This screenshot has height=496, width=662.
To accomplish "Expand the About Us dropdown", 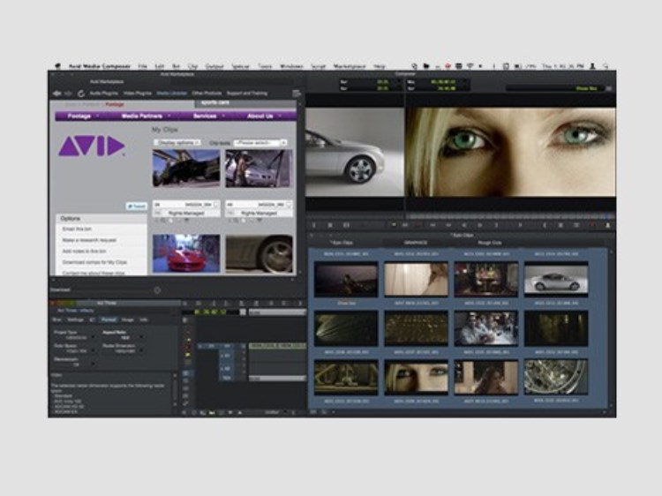I will click(x=264, y=116).
